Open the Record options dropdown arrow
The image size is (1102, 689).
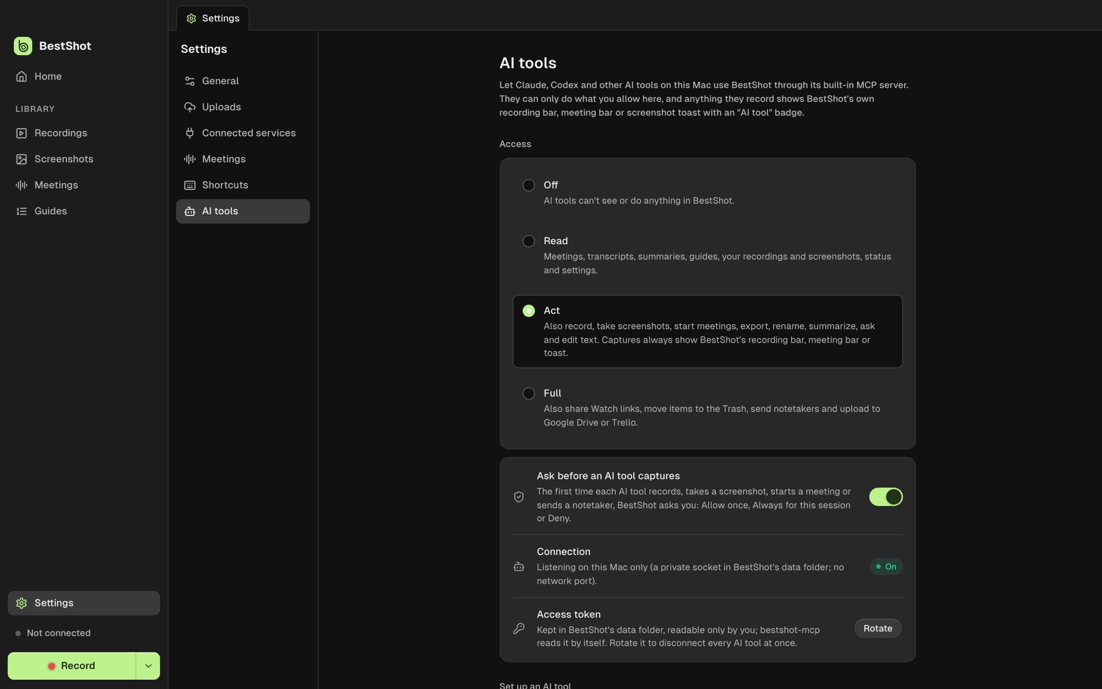tap(148, 666)
